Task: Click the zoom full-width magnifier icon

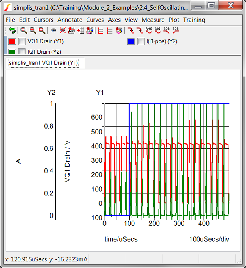Action: click(x=41, y=30)
